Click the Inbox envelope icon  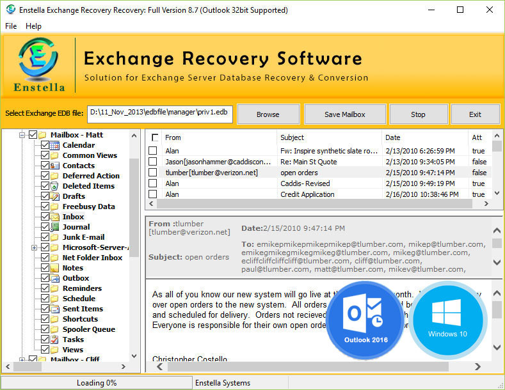55,217
